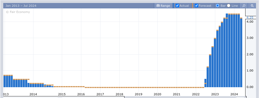
Task: Click the 2021 x-axis year label
Action: click(x=177, y=94)
